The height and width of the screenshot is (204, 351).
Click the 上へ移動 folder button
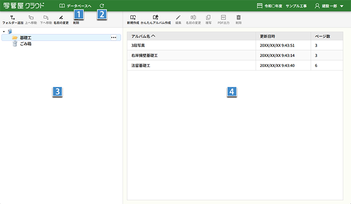[x=31, y=20]
